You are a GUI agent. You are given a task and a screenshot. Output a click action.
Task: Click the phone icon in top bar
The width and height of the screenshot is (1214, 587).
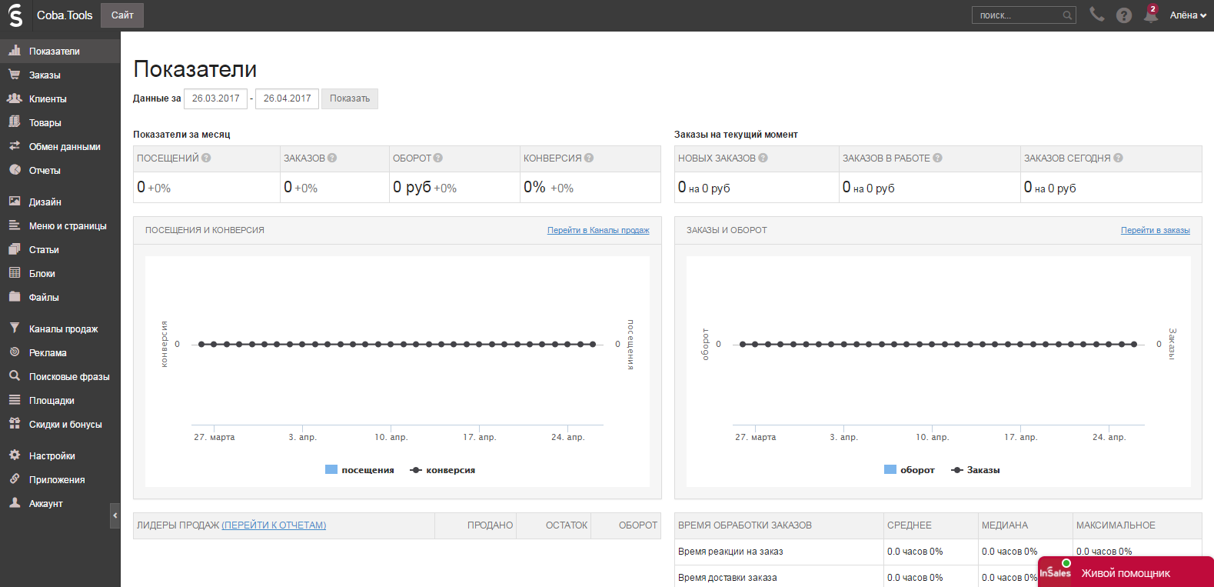(x=1096, y=15)
